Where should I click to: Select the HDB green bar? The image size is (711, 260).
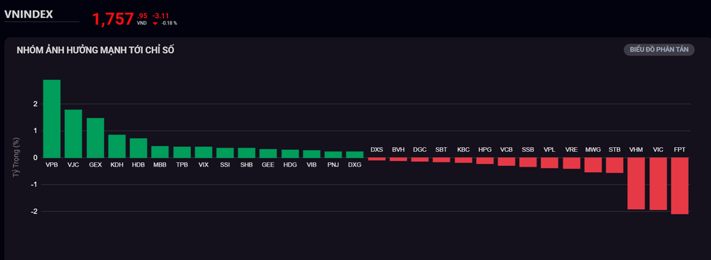click(138, 148)
